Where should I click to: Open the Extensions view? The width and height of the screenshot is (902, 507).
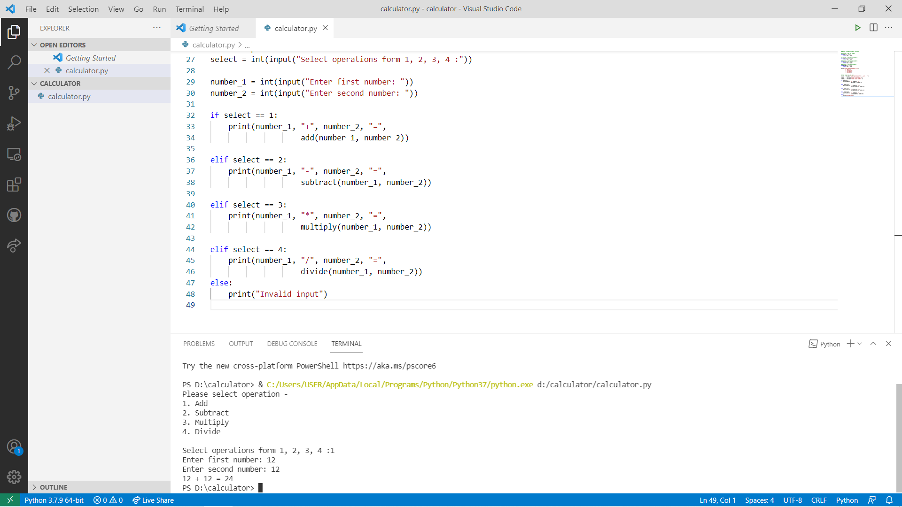[x=14, y=184]
